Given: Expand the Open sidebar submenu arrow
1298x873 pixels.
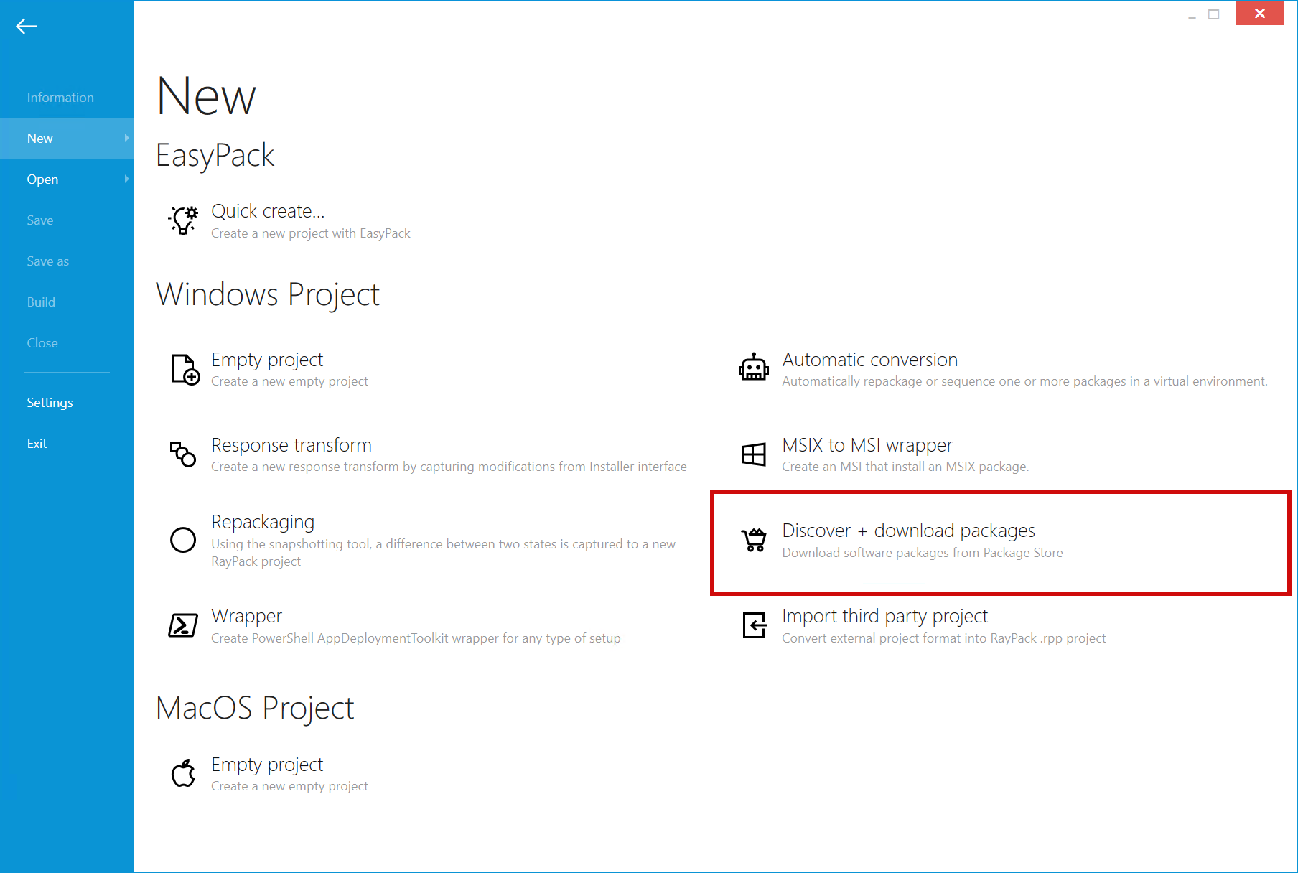Looking at the screenshot, I should click(127, 179).
